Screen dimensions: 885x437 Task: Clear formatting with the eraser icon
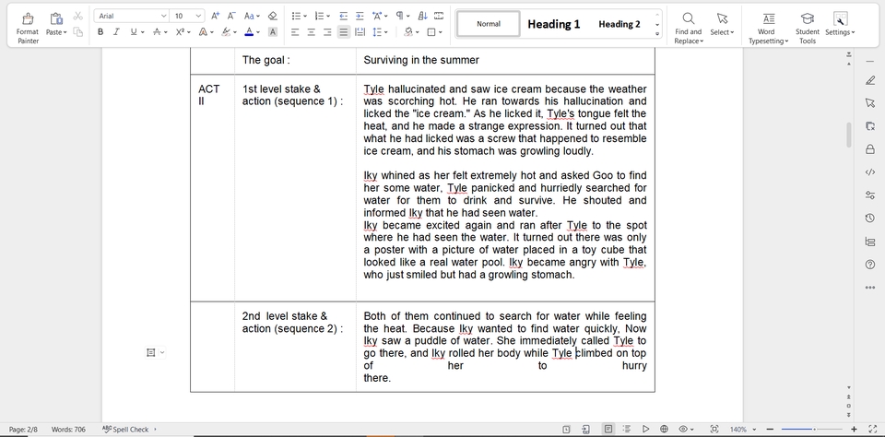272,16
